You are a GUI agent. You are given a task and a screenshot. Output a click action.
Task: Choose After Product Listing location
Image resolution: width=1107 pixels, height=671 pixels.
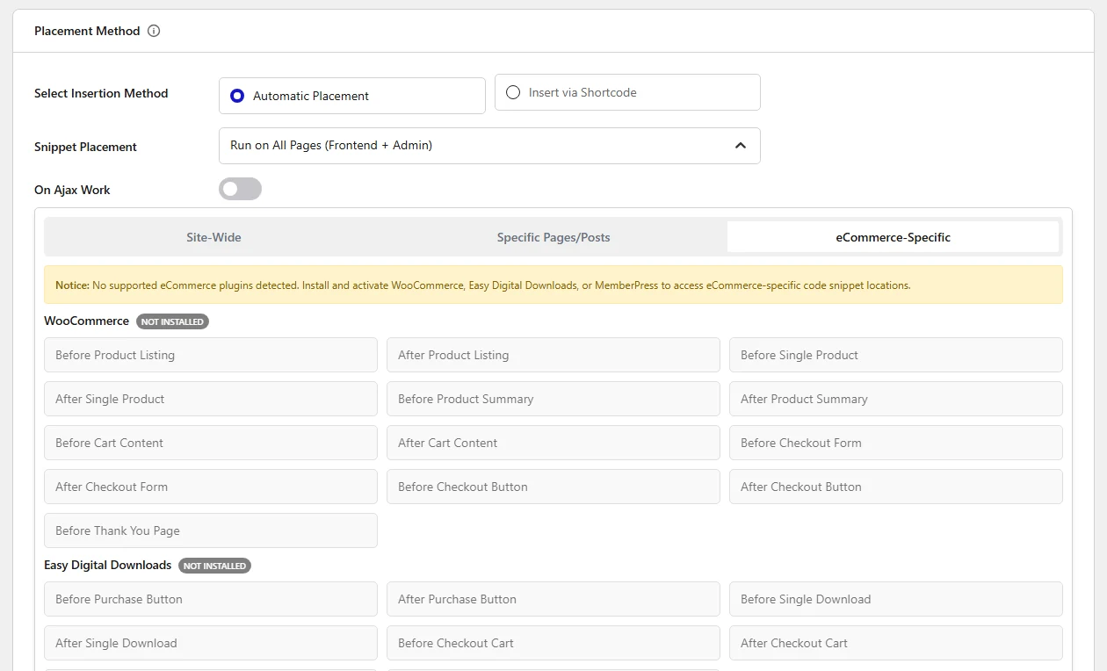[x=553, y=355]
